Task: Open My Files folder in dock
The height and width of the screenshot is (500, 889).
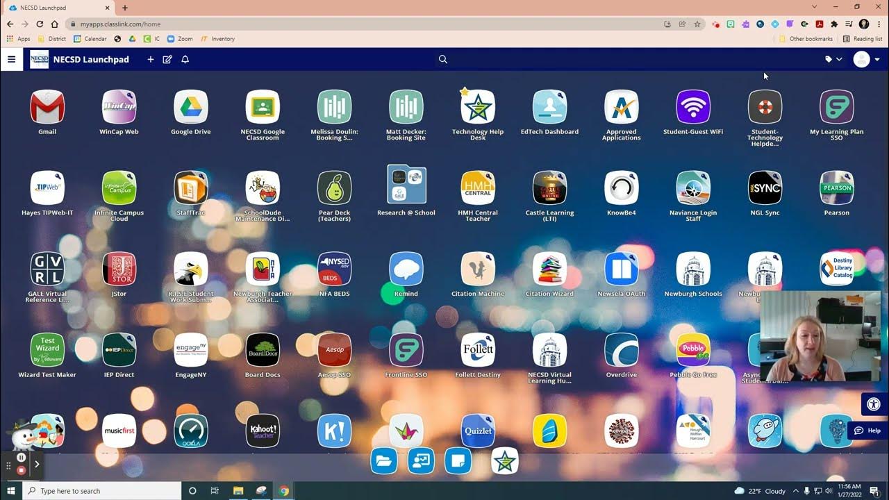Action: (x=384, y=461)
